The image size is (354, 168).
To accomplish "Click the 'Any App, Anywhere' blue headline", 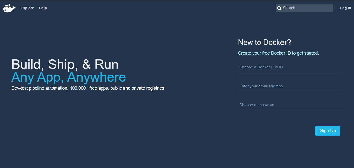I will click(68, 77).
